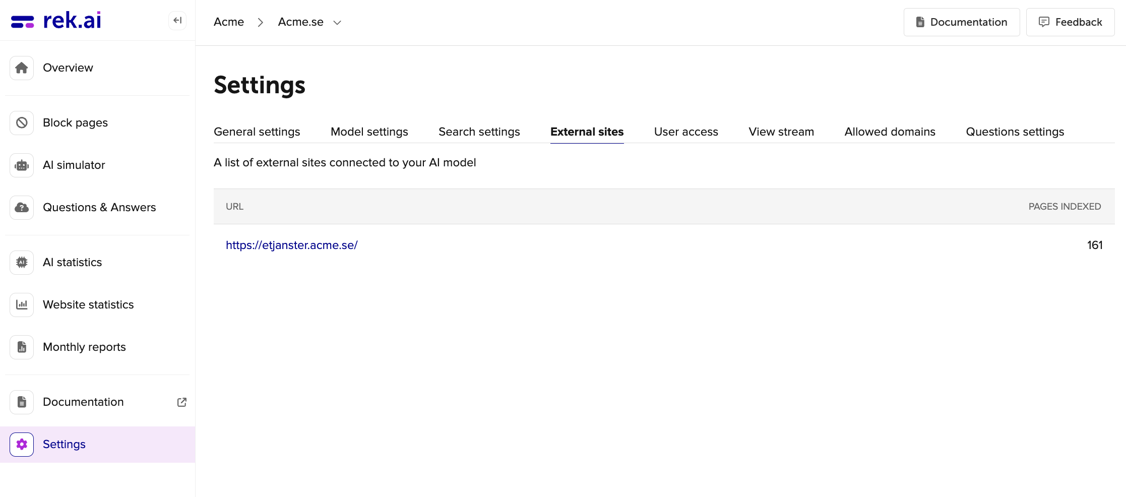Open Documentation from the top bar
1126x497 pixels.
pyautogui.click(x=961, y=22)
